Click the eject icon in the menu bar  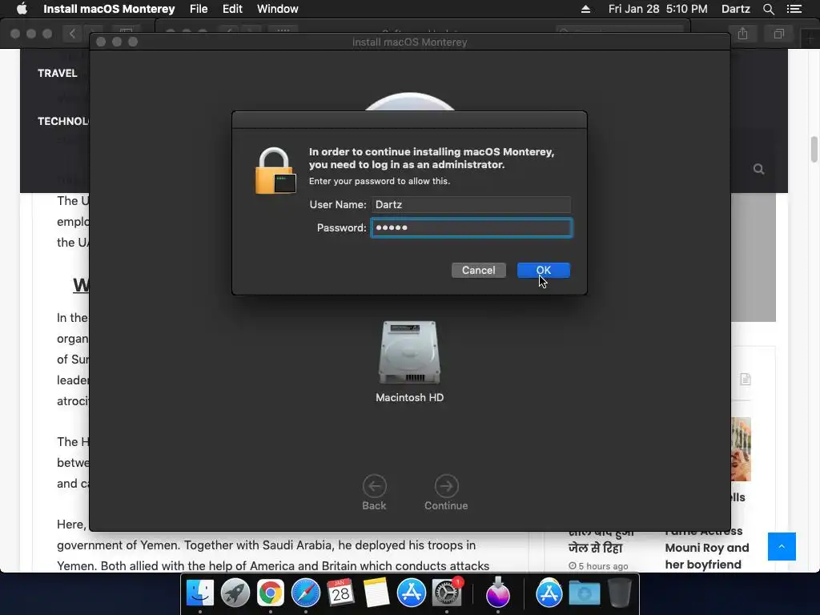click(x=585, y=9)
